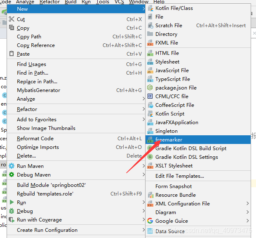Expand the Debug Maven submenu arrow

pyautogui.click(x=143, y=174)
